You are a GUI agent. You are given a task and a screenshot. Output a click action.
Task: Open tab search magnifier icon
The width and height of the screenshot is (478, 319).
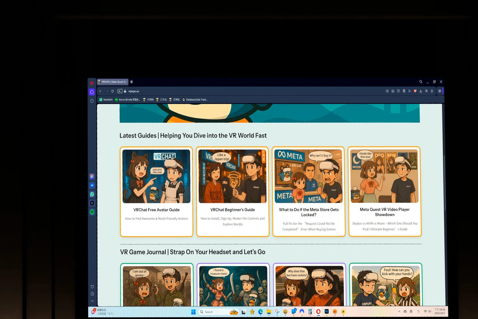[x=421, y=82]
